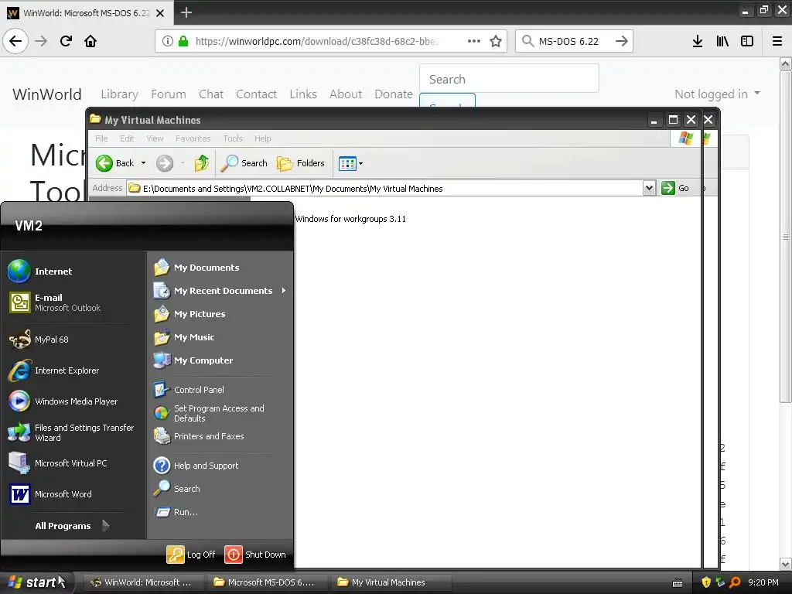The image size is (792, 594).
Task: Open Set Program Access and Defaults
Action: pos(209,413)
